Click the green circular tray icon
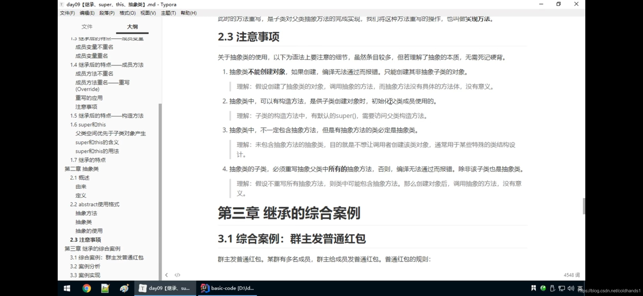The image size is (643, 296). point(543,288)
